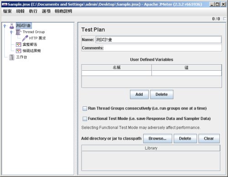Click the Thread Group spool icon
This screenshot has height=177, width=228.
click(18, 32)
